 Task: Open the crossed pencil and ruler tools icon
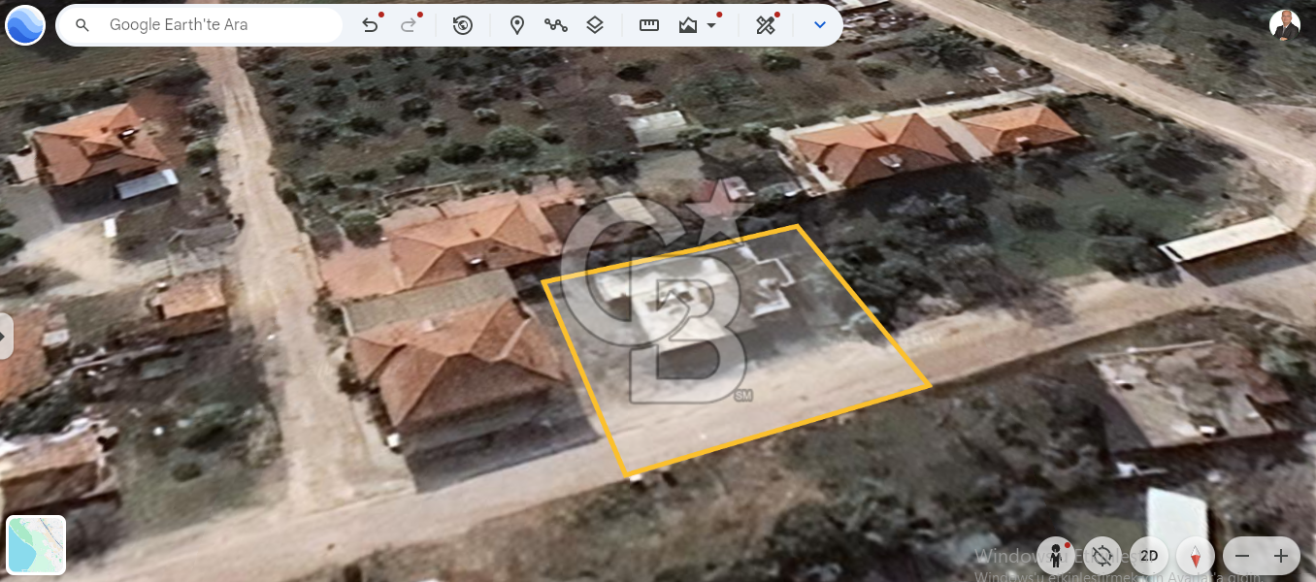tap(766, 25)
